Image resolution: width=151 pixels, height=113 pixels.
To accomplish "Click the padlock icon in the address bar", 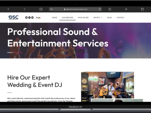I will coord(65,9).
